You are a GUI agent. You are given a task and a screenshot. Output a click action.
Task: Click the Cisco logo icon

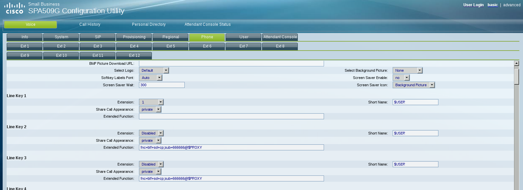(15, 8)
